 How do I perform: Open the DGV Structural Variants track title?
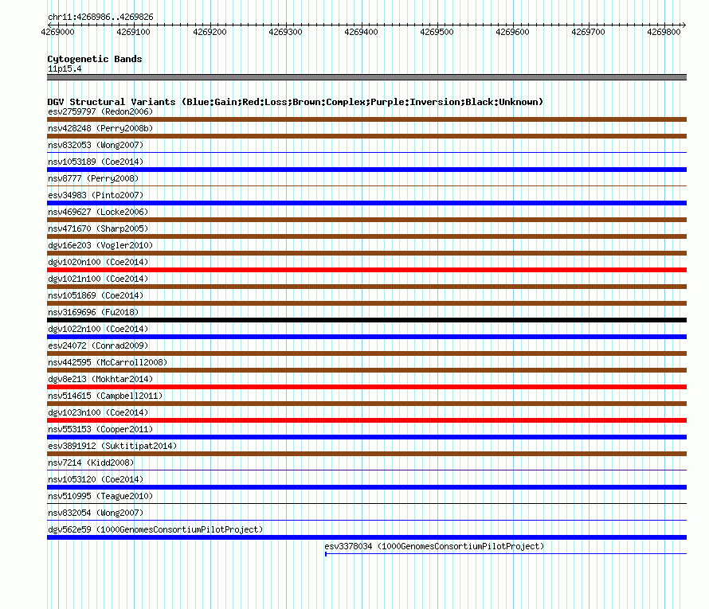[x=296, y=102]
